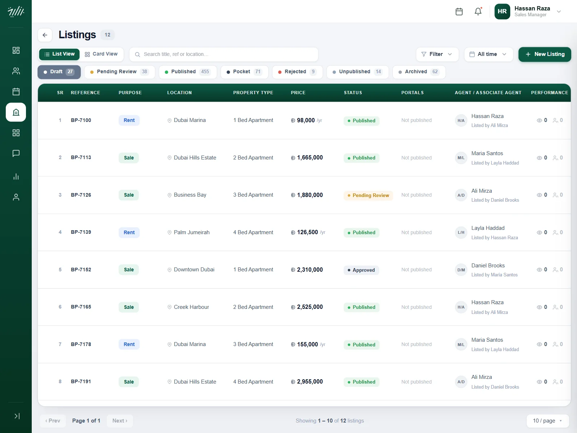Select the Rejected status tab
The height and width of the screenshot is (433, 577).
pos(297,72)
